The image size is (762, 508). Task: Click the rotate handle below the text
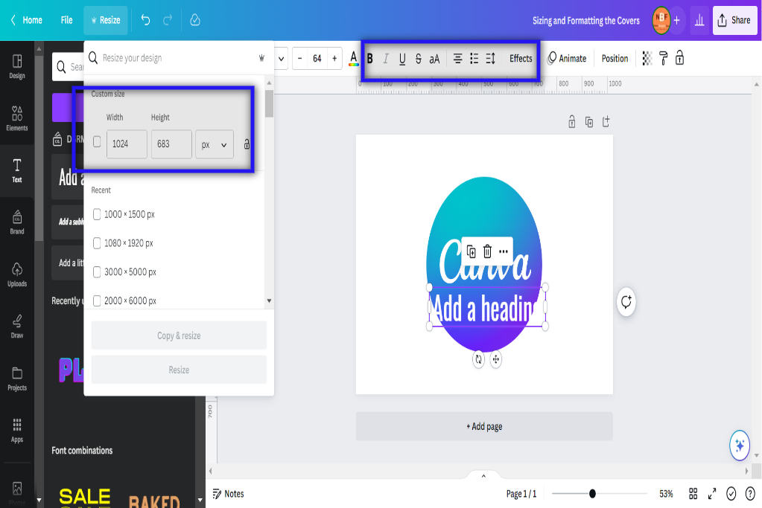coord(479,359)
